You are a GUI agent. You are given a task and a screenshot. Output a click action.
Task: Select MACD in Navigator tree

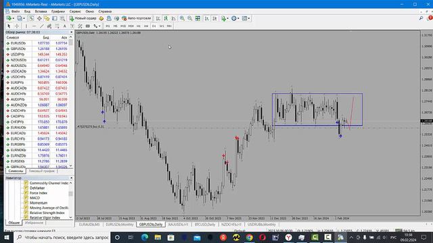[35, 198]
